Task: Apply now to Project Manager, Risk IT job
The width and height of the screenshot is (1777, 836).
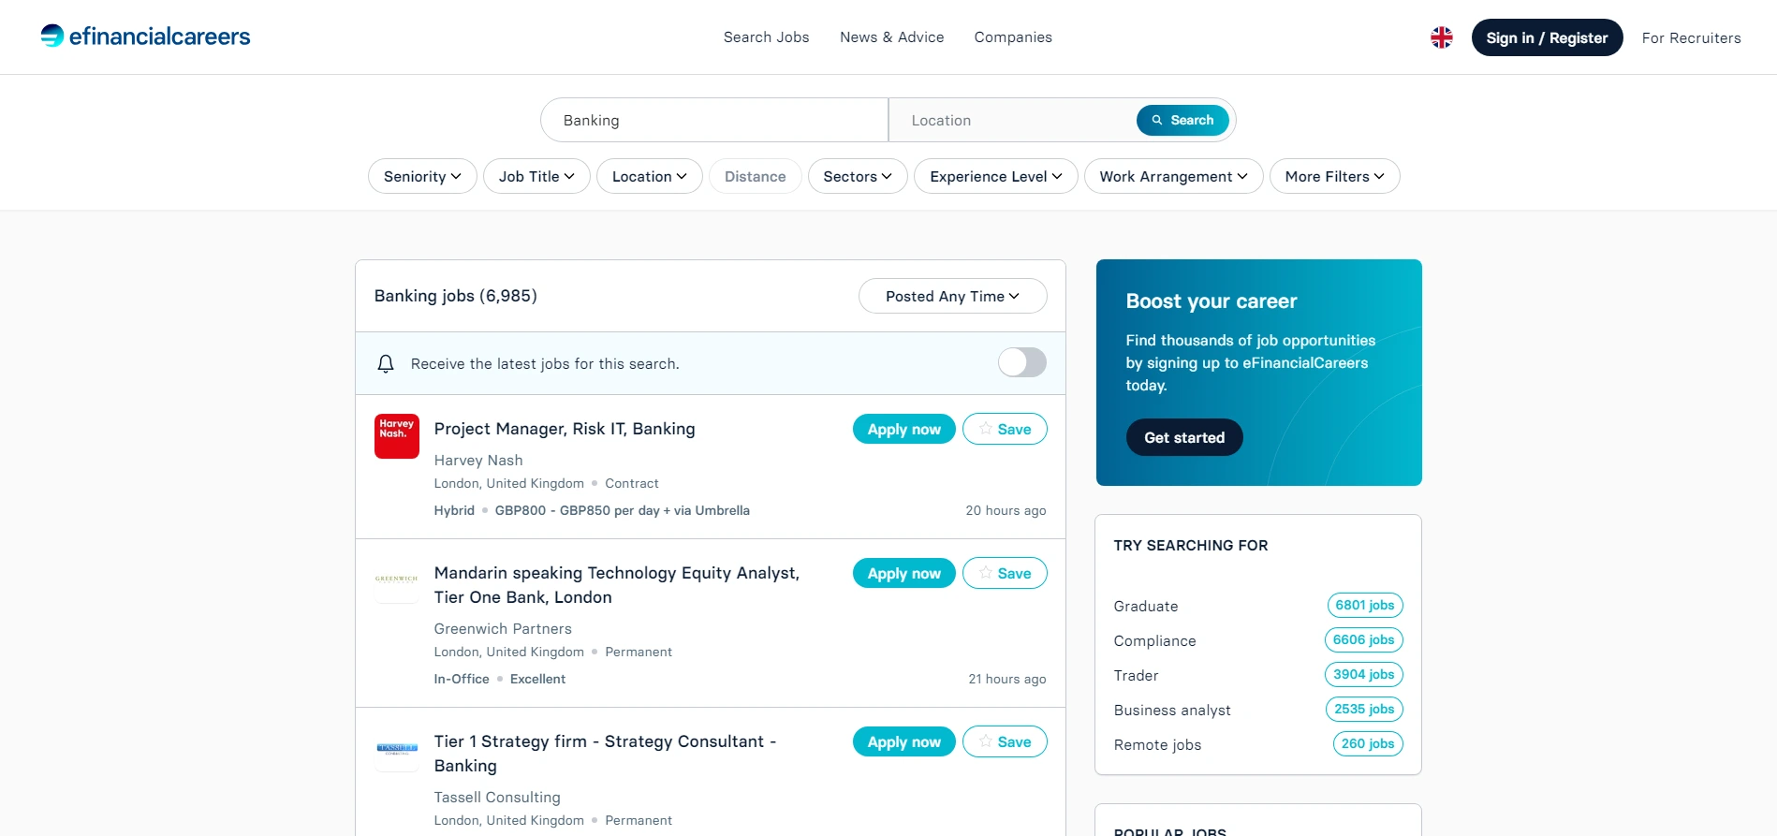Action: (x=904, y=429)
